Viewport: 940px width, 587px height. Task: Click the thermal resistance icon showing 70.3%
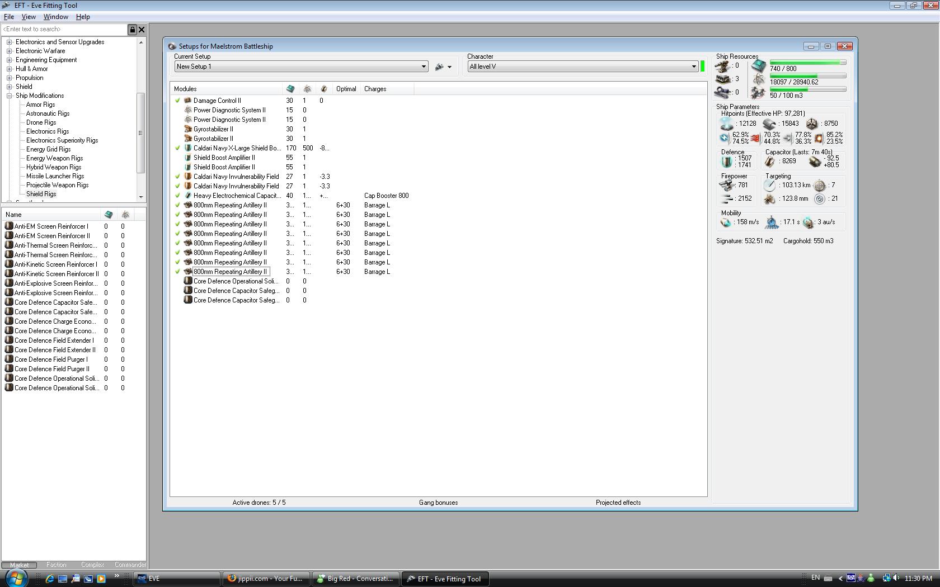755,138
